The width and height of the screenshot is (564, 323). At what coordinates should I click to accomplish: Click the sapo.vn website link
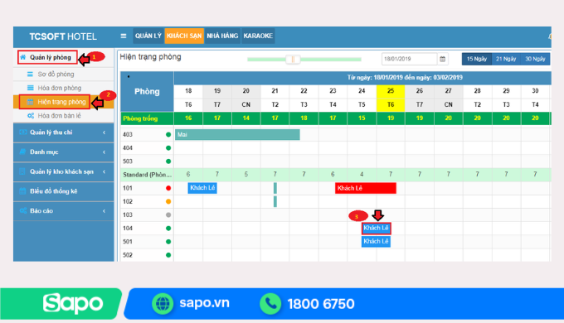click(x=204, y=303)
